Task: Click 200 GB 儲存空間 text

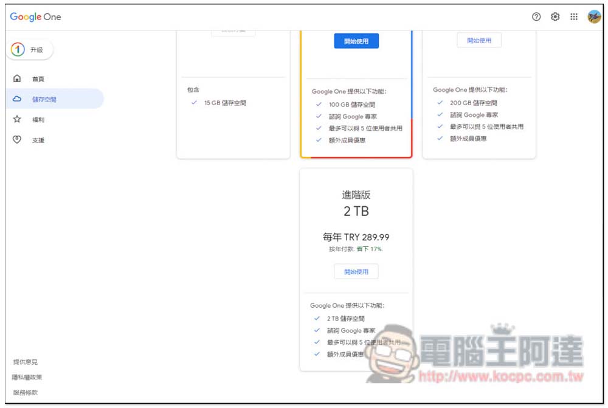Action: [473, 103]
